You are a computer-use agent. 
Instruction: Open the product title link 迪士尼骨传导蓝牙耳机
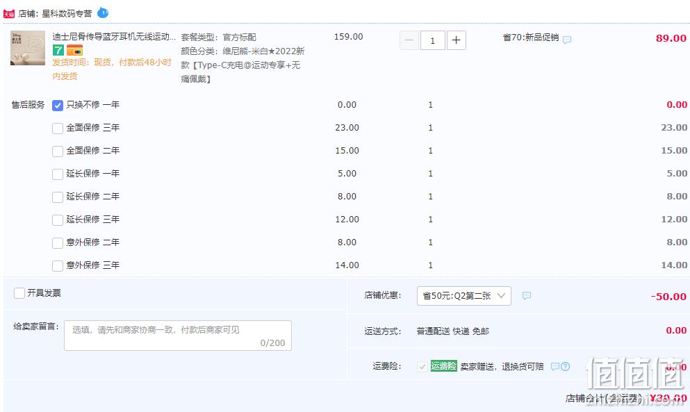point(114,37)
